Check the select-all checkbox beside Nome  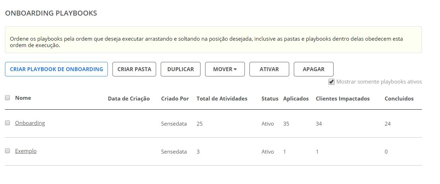(x=7, y=98)
